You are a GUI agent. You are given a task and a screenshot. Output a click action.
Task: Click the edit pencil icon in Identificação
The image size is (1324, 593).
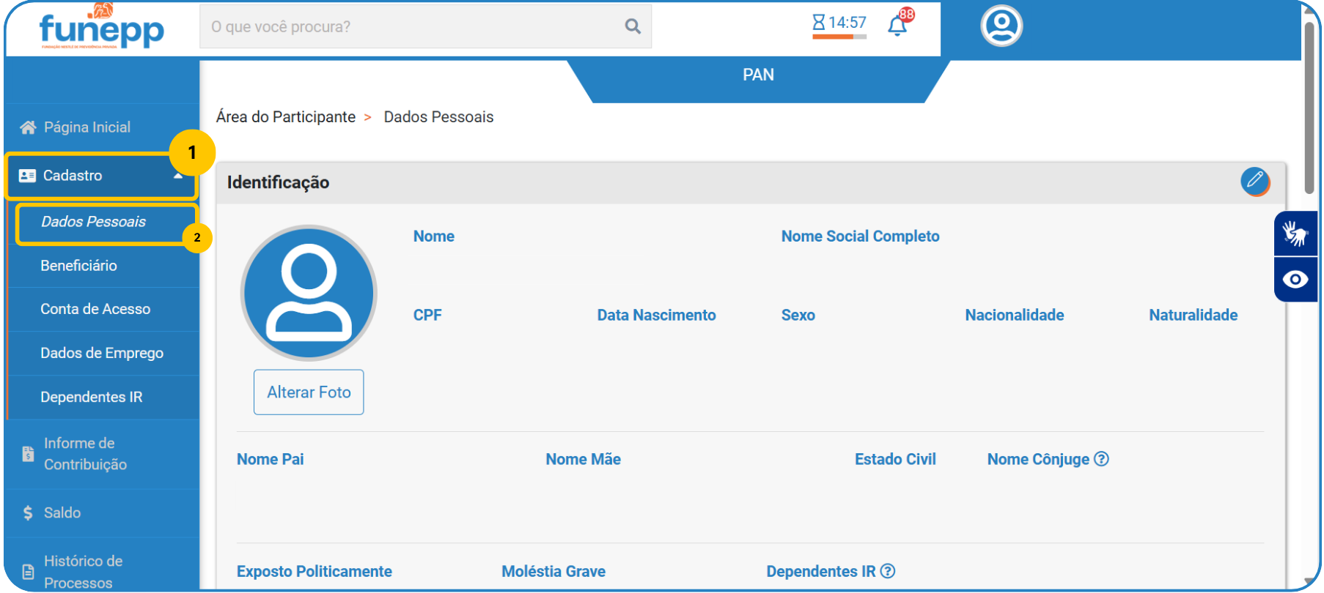1254,180
